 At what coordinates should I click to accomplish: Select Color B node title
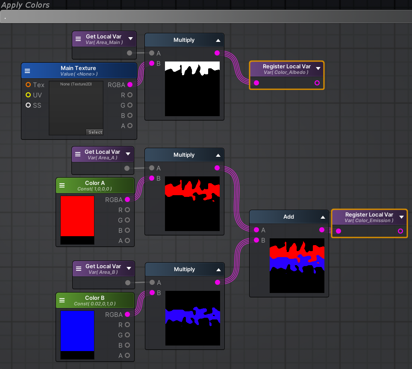pyautogui.click(x=95, y=298)
